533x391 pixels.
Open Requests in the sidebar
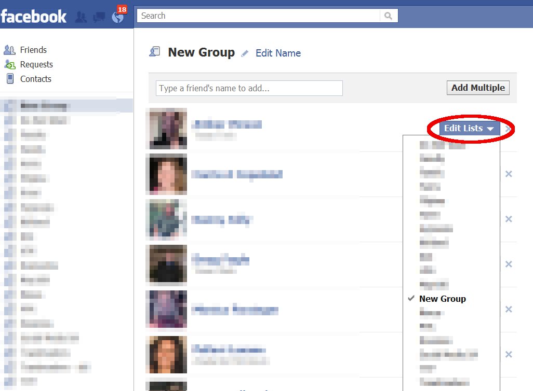(36, 64)
